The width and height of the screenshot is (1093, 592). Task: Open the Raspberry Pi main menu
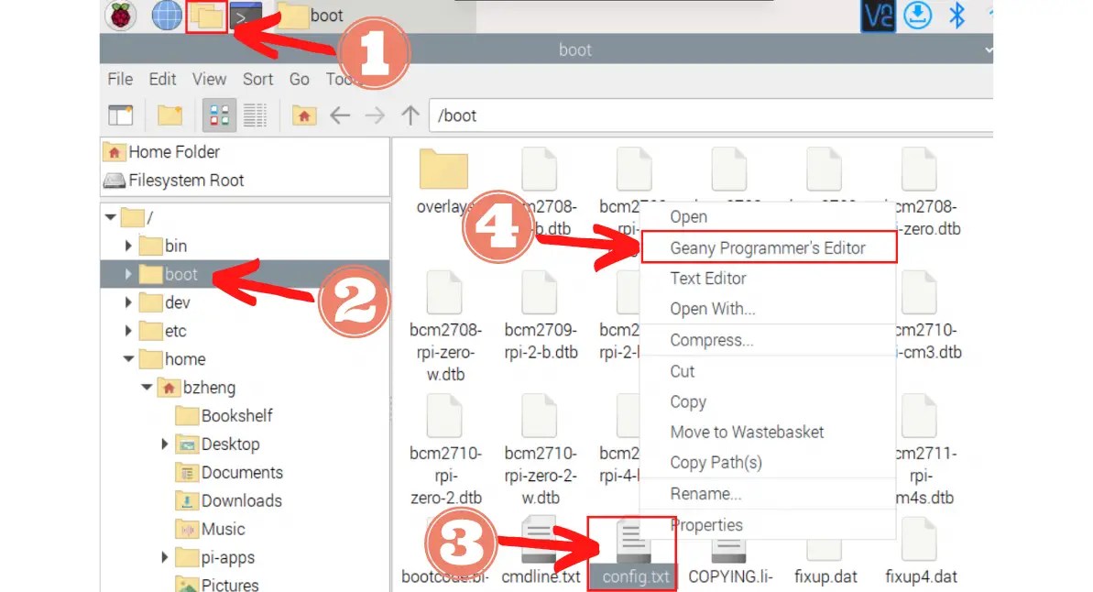pos(121,16)
